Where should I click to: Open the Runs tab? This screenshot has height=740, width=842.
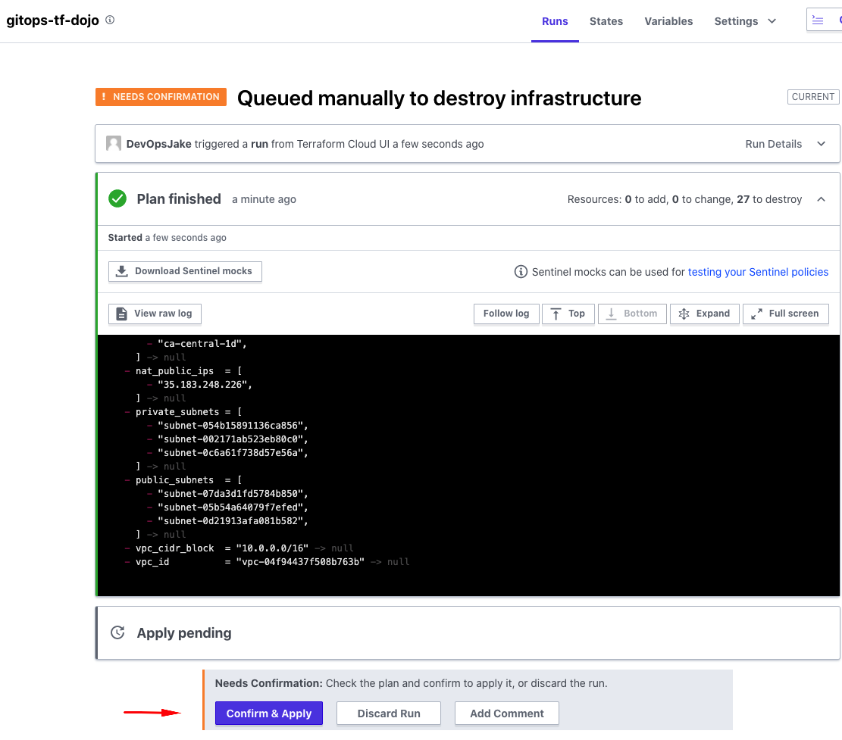point(555,21)
